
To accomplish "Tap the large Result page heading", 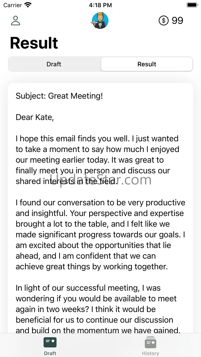I will pos(34,43).
